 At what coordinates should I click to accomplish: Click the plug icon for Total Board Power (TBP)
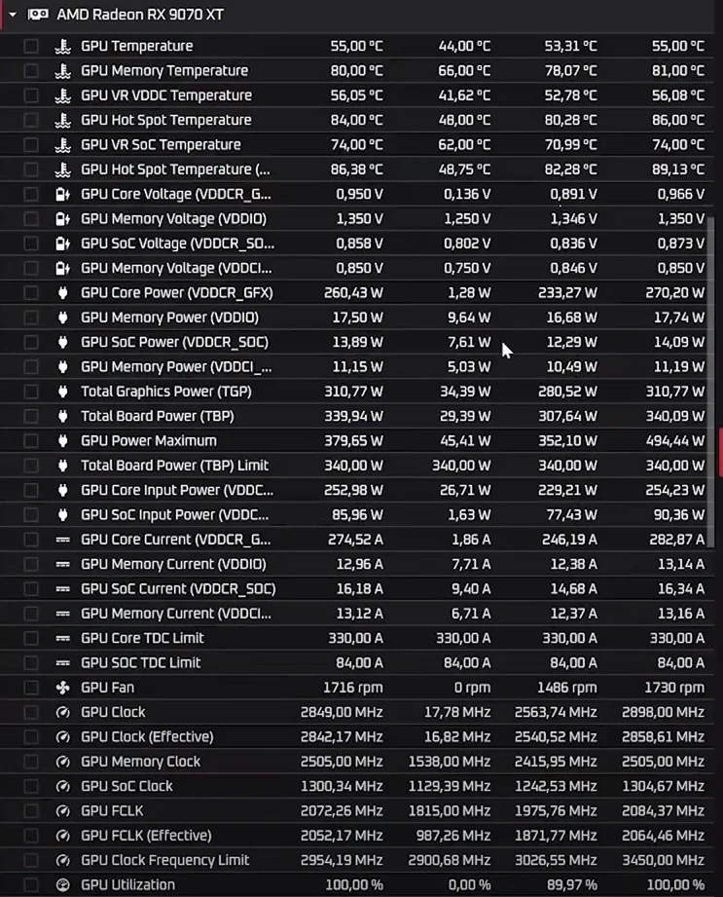63,416
